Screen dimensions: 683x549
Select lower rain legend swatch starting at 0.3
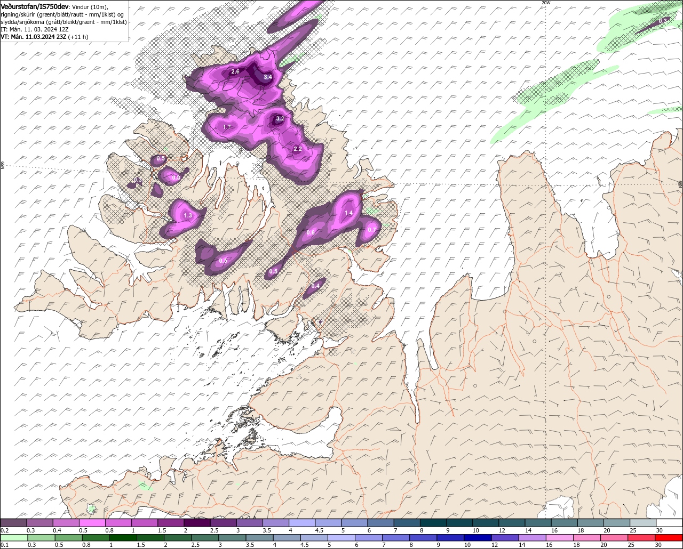pos(42,538)
